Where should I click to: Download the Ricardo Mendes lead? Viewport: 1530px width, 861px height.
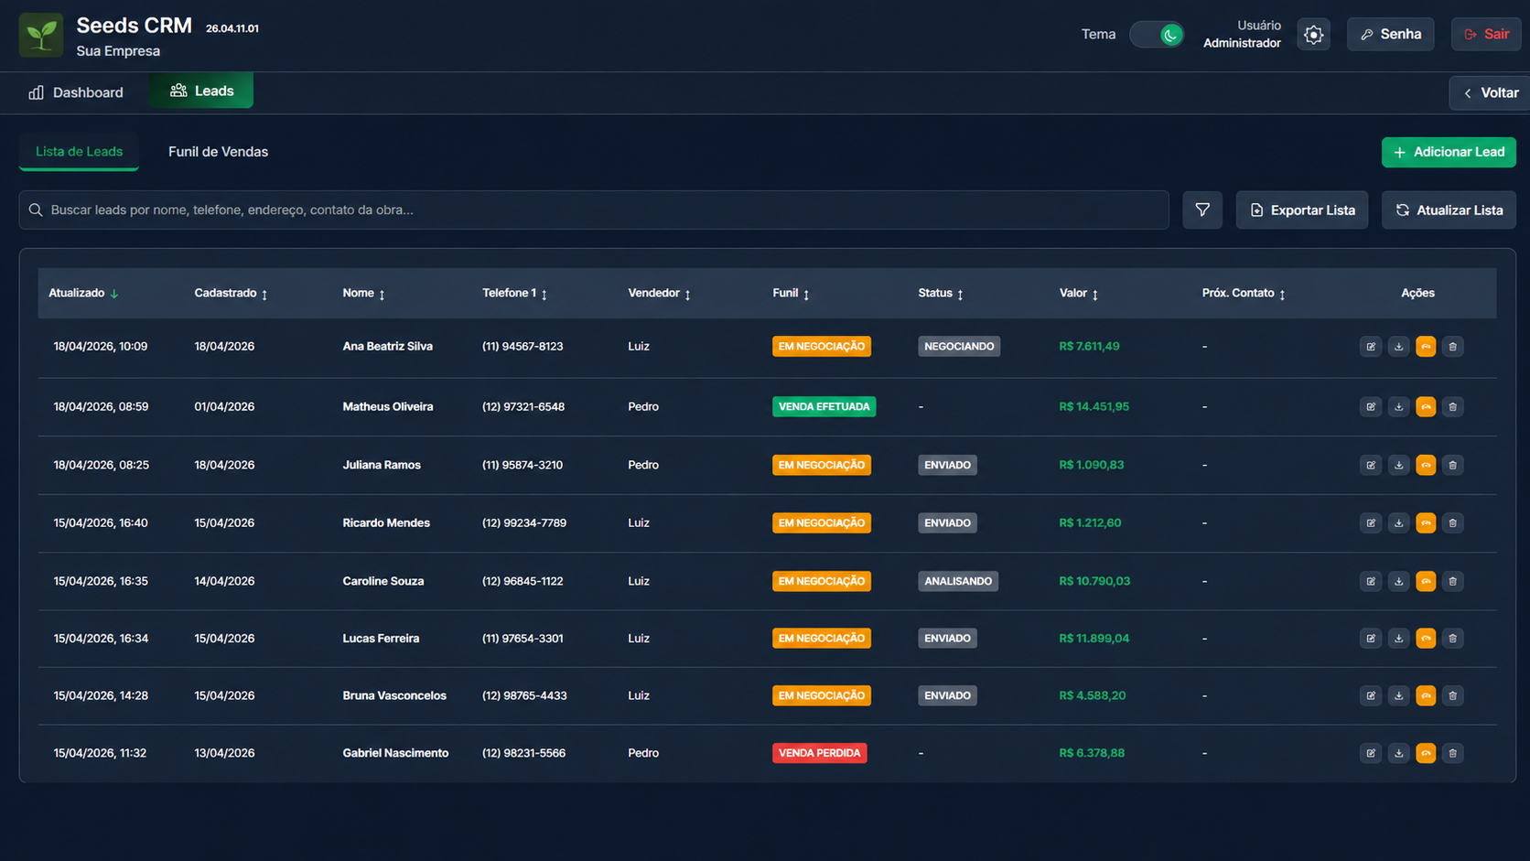1398,523
